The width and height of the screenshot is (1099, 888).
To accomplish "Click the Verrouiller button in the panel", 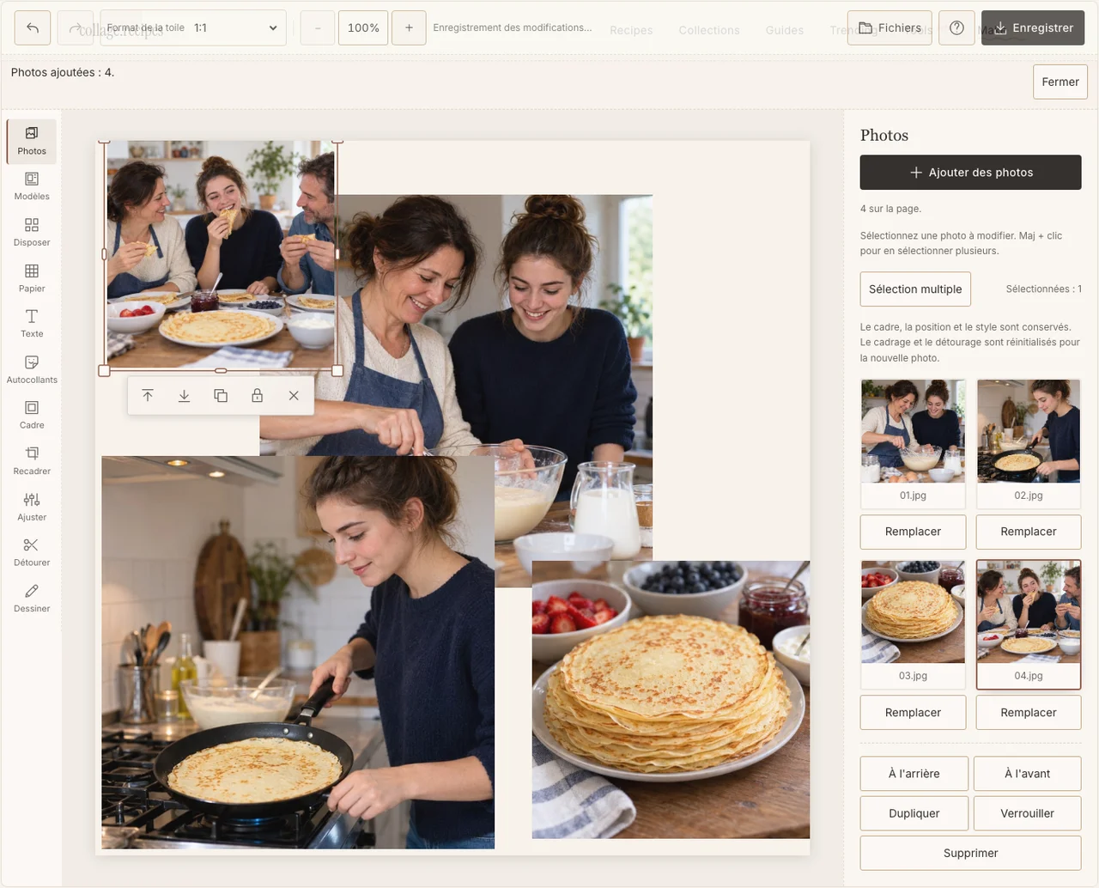I will (x=1028, y=813).
